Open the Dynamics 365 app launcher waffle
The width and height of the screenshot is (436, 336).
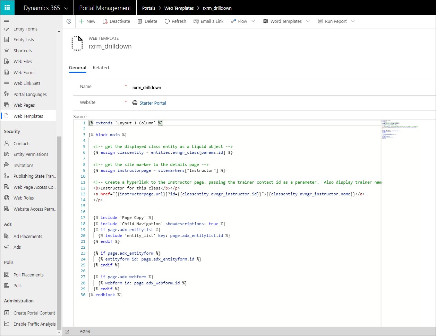point(7,8)
